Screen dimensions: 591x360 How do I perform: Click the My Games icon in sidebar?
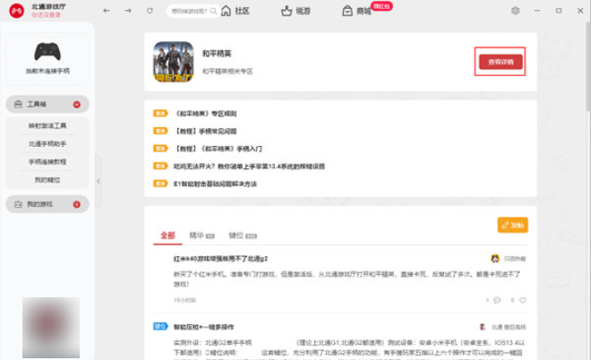coord(18,204)
